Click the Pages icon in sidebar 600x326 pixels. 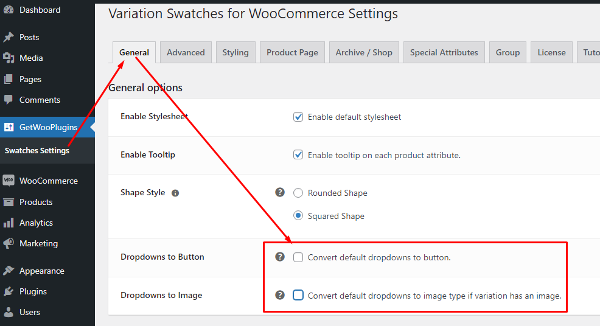(x=9, y=79)
